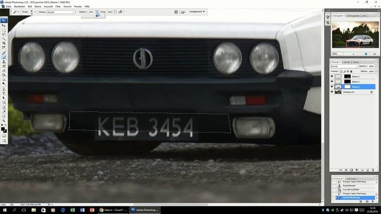This screenshot has width=381, height=214.
Task: Open Adobe Bridge from the options bar
Action: (183, 12)
